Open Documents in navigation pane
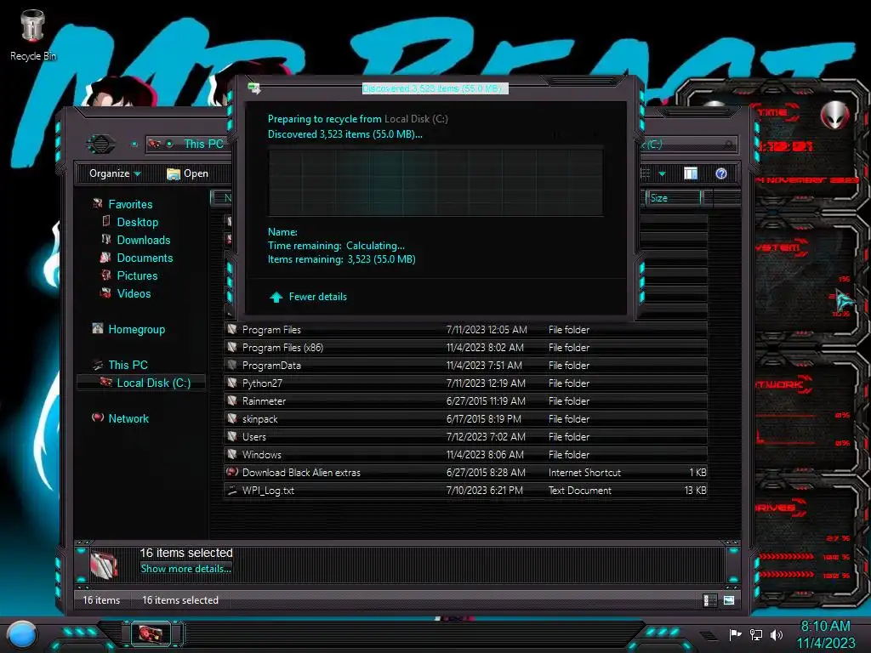871x653 pixels. pos(145,258)
